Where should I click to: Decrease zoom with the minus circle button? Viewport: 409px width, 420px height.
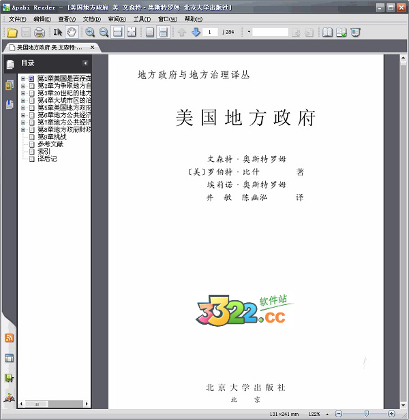coord(339,414)
